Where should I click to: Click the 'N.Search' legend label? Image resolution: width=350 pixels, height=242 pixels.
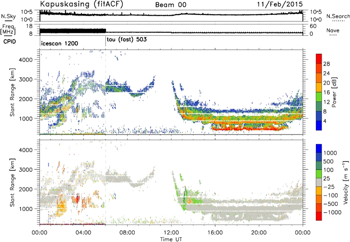(338, 16)
